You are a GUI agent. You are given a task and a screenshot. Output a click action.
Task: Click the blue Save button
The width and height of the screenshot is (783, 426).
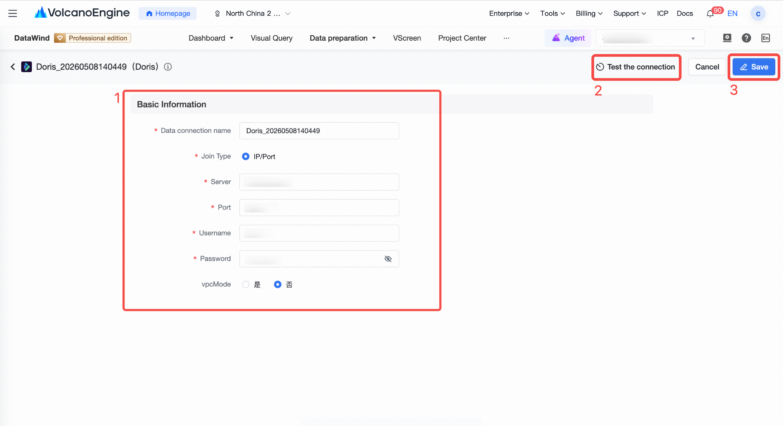[x=754, y=67]
